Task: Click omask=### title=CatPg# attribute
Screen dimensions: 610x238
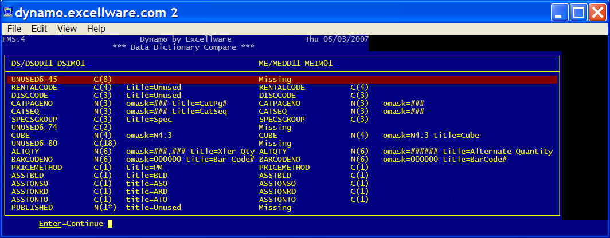Action: pyautogui.click(x=177, y=104)
